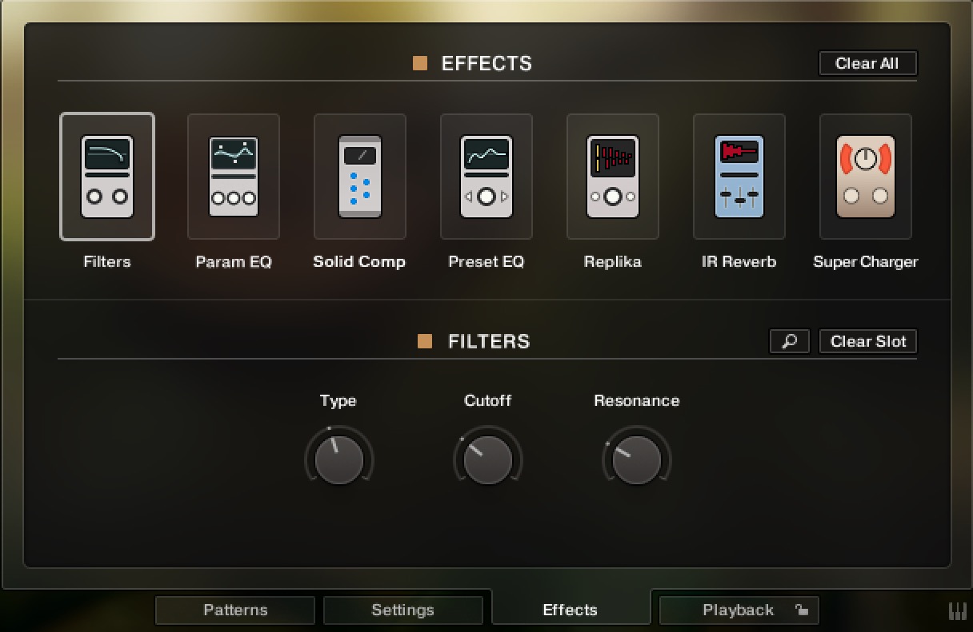Load the Param EQ effect
Screen dimensions: 973x632
[x=233, y=176]
